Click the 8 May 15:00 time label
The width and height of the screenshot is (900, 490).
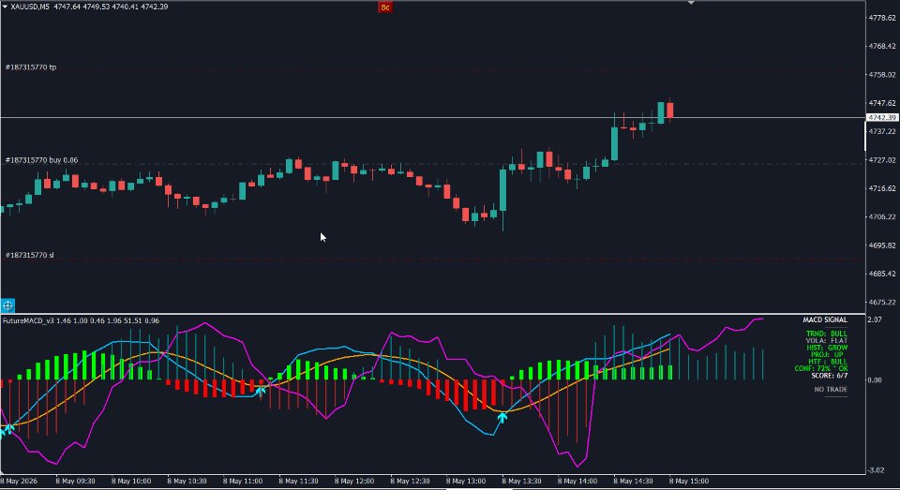(689, 481)
